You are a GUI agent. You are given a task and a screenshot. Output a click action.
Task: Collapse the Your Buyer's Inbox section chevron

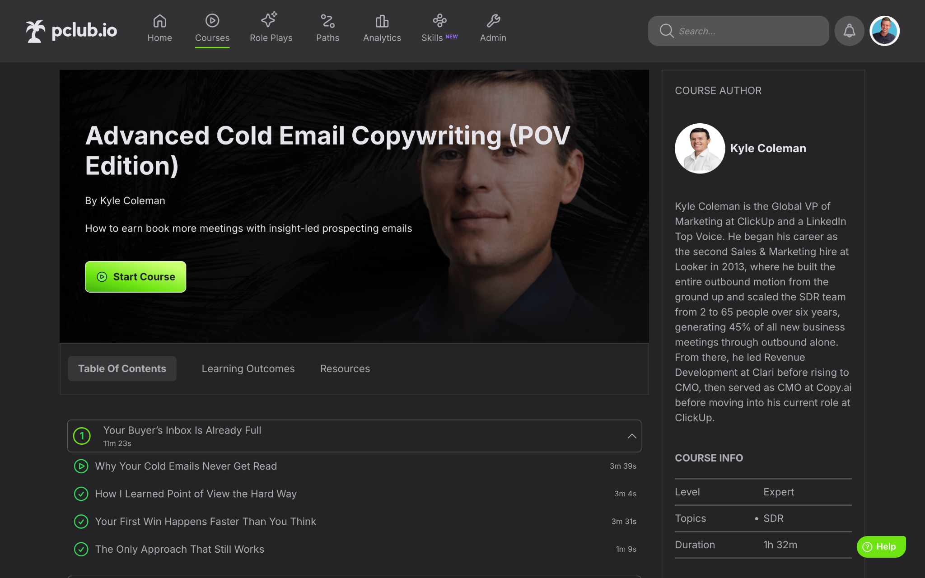[x=631, y=436]
